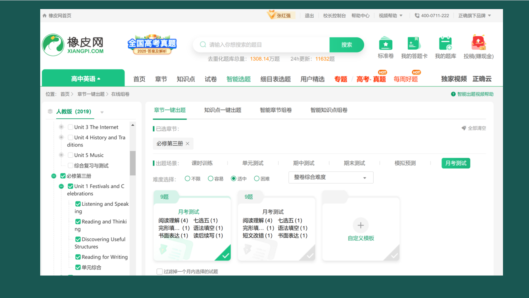529x298 pixels.
Task: Check the Unit 3 The Internet checkbox
Action: coord(71,127)
